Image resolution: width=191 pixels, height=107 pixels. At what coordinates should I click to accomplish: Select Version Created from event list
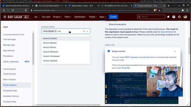(x=66, y=38)
